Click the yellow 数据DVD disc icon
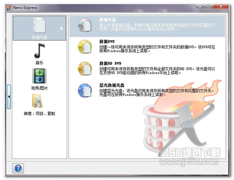Image resolution: width=234 pixels, height=180 pixels. 85,47
